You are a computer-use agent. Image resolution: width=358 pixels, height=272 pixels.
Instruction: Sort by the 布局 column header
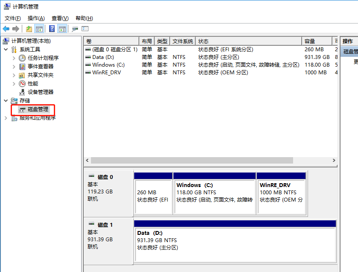click(147, 41)
